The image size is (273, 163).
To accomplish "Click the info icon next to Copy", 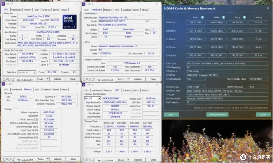I will click(x=244, y=17).
